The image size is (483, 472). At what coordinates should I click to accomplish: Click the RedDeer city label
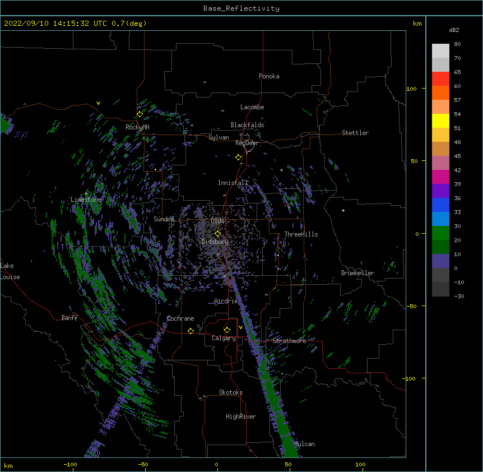click(x=247, y=143)
